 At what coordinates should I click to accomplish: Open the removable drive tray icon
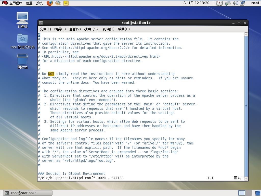tap(228, 3)
